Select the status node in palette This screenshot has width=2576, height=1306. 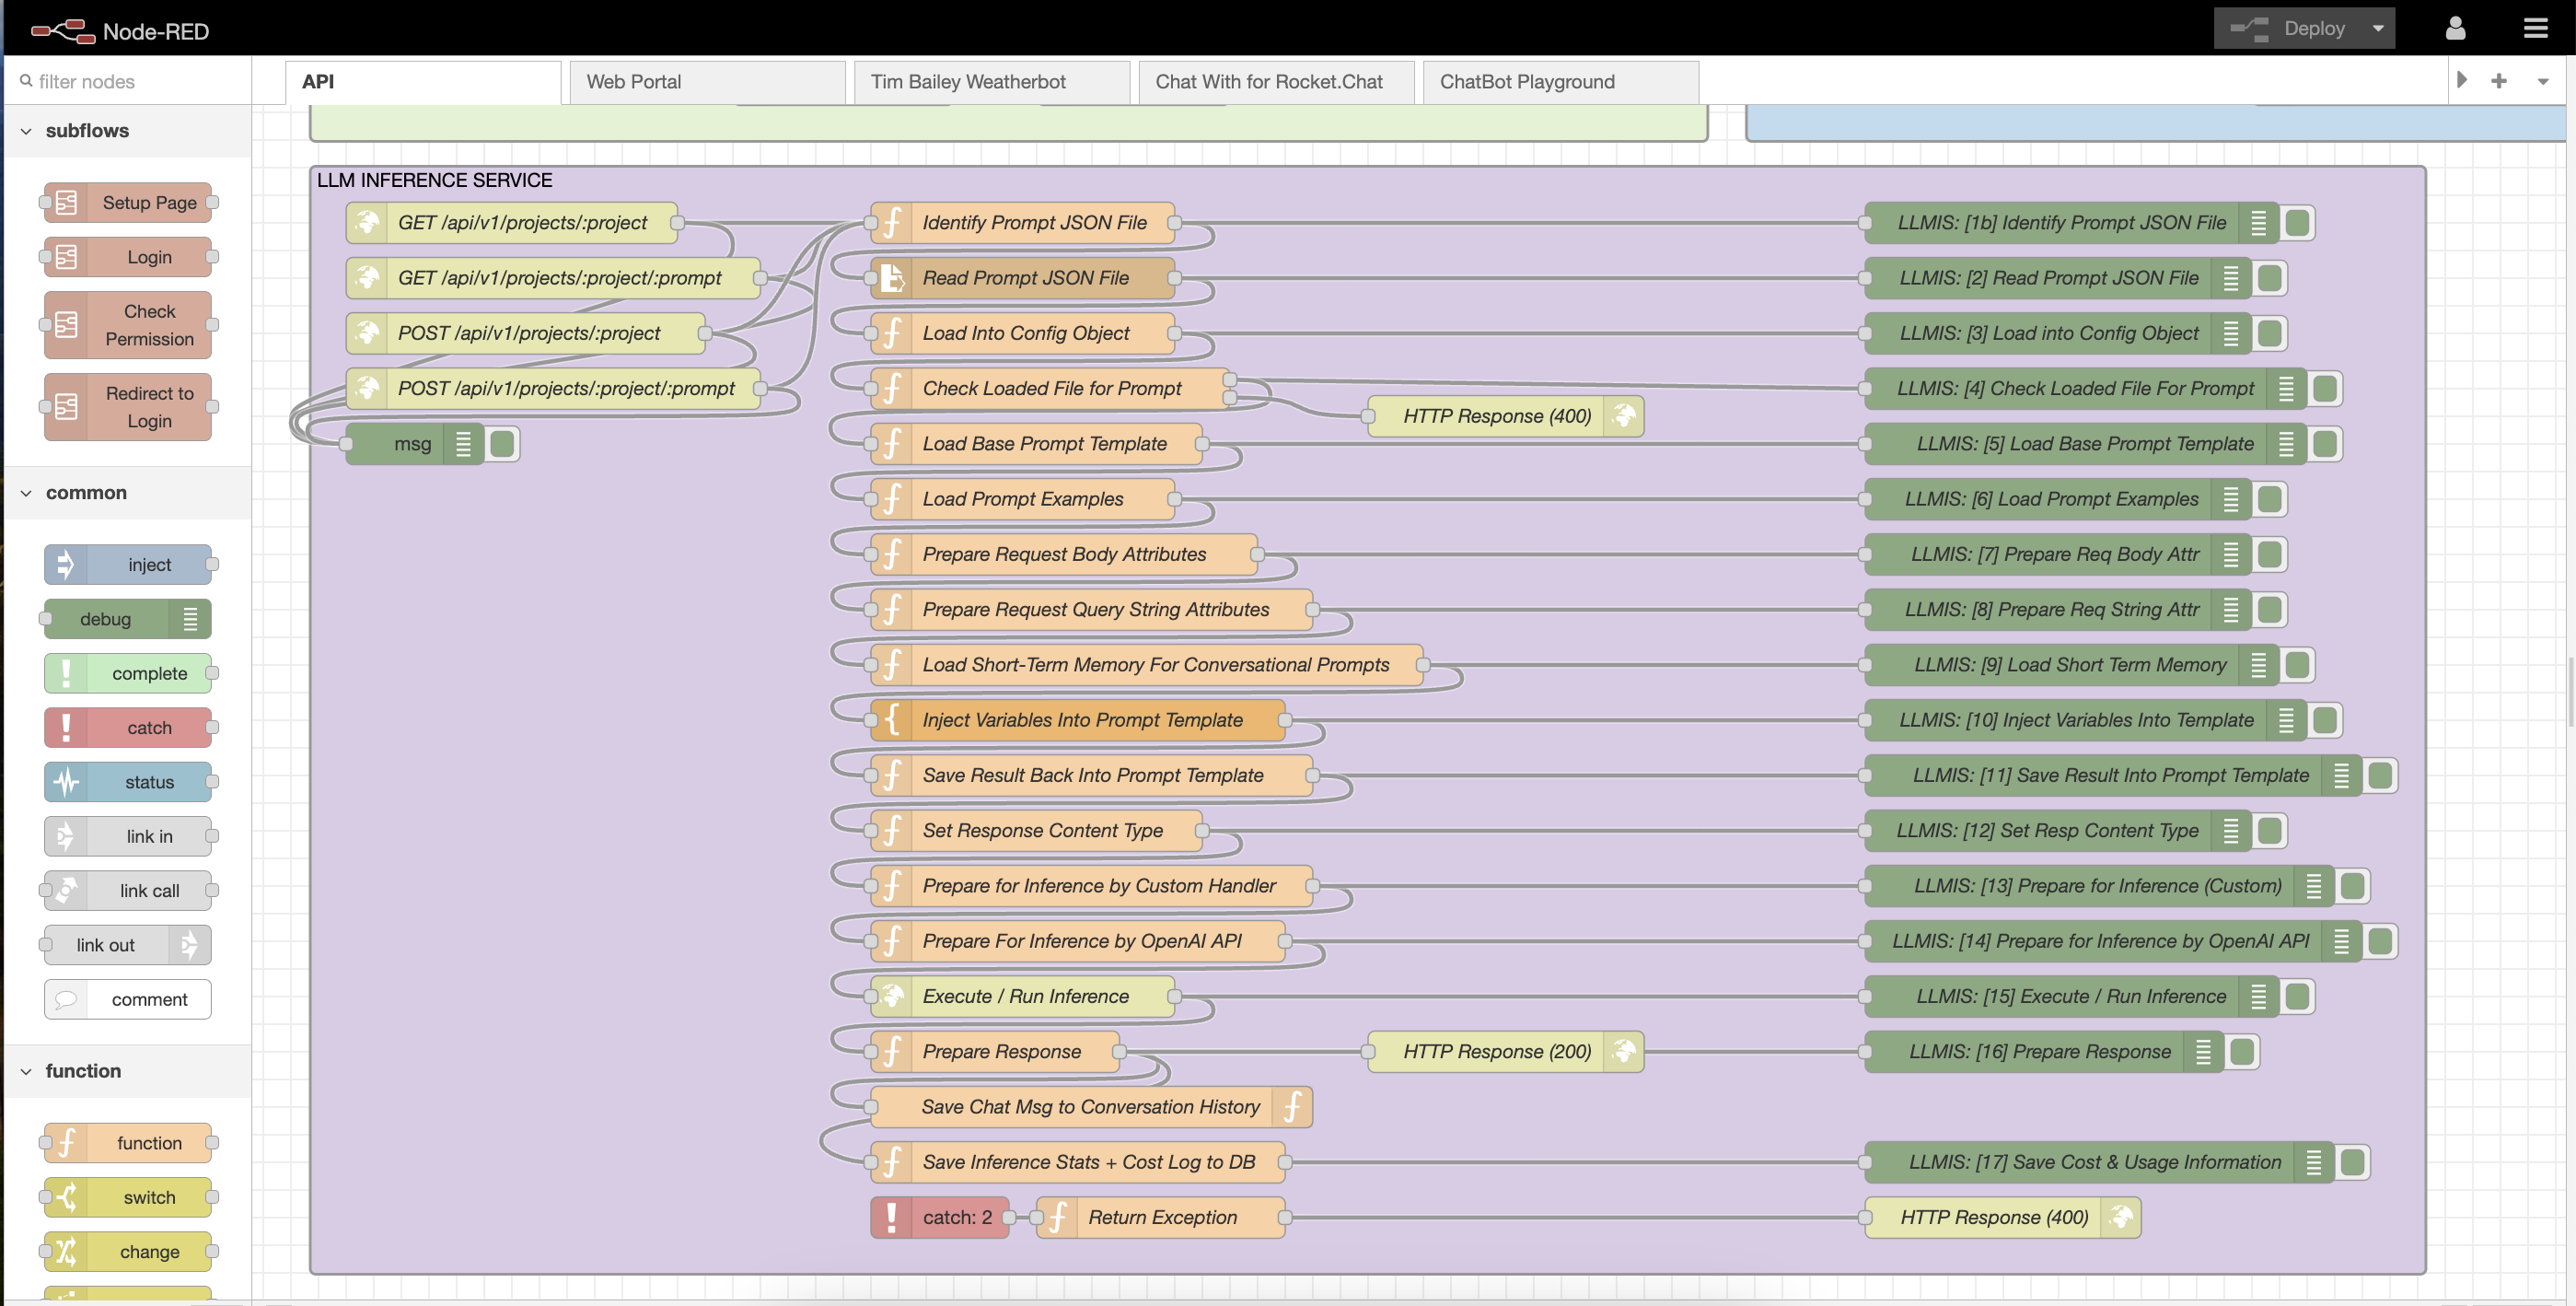[x=128, y=782]
